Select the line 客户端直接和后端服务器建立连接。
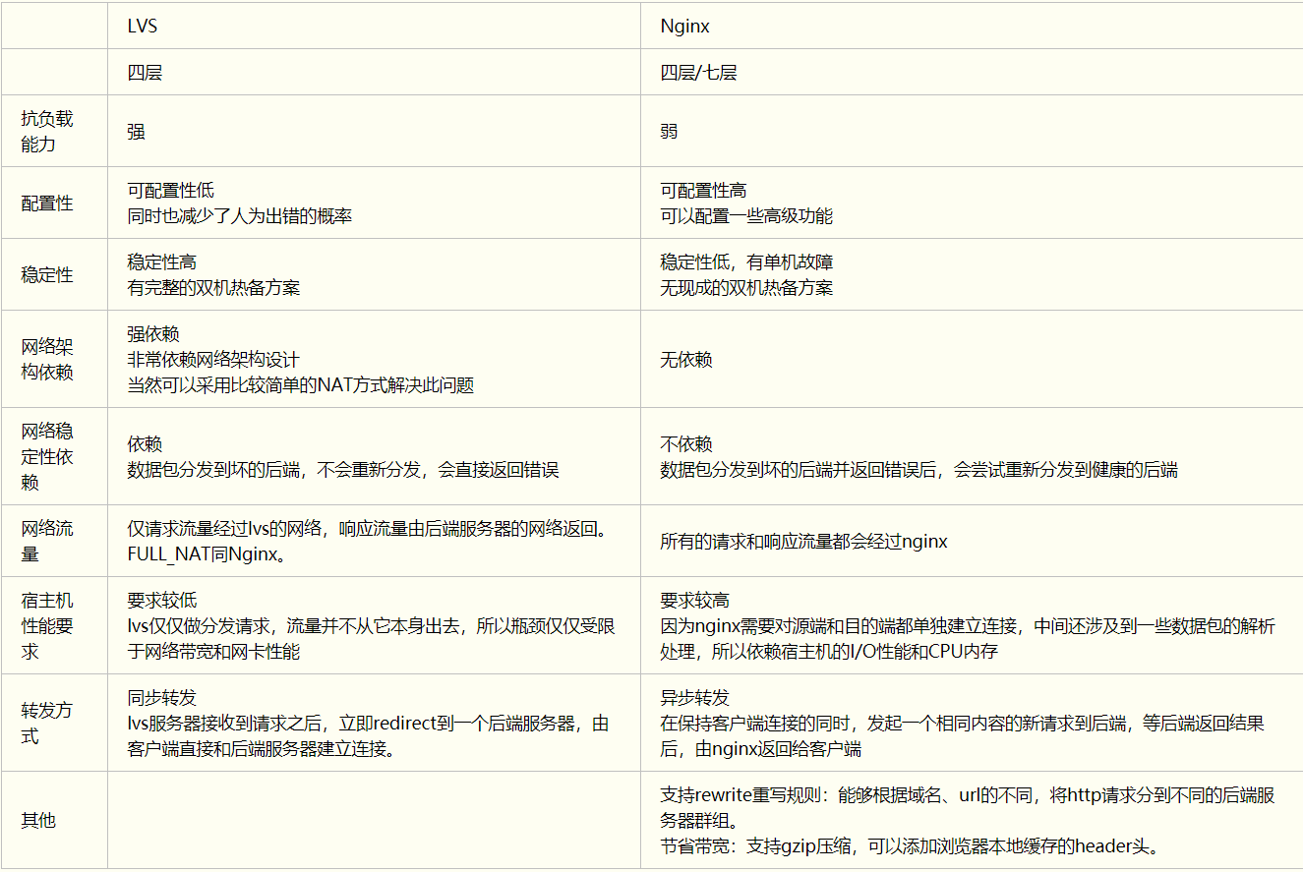Image resolution: width=1303 pixels, height=872 pixels. (262, 748)
